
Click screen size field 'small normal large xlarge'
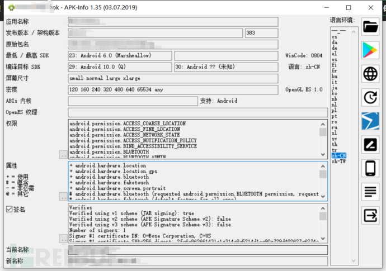173,78
